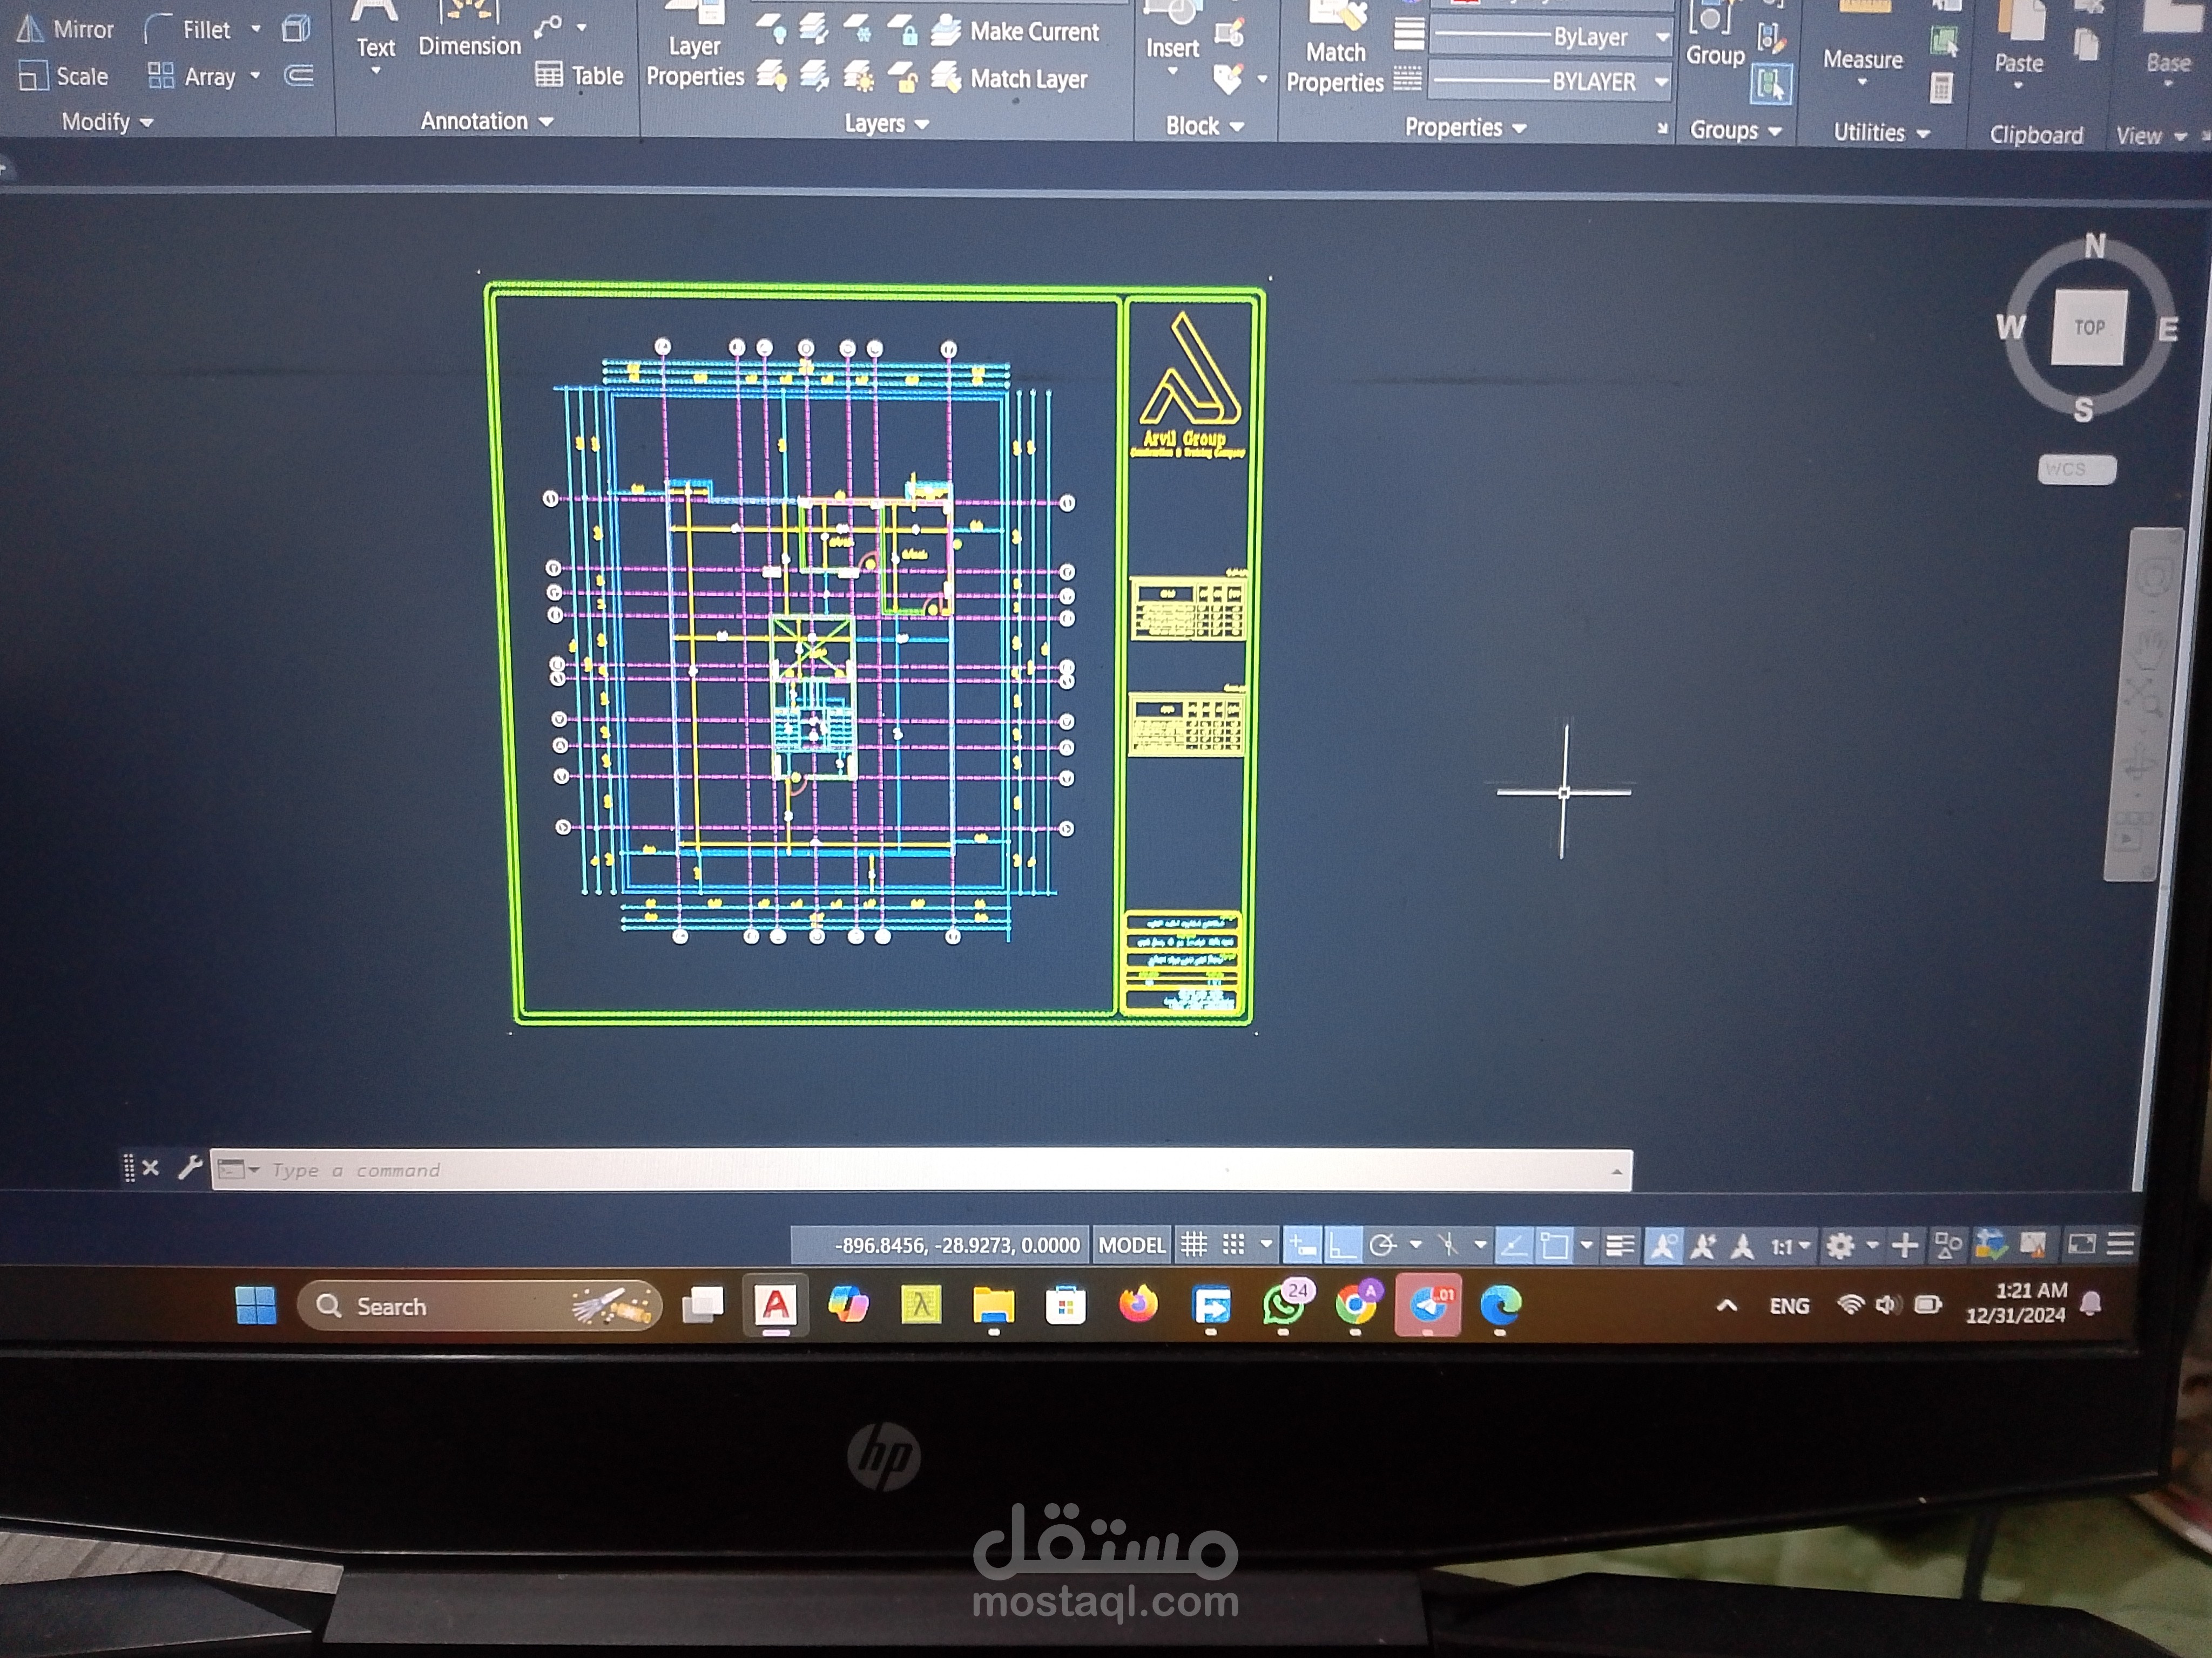Click the Workspace Switching gear icon
The width and height of the screenshot is (2212, 1658).
(1840, 1245)
